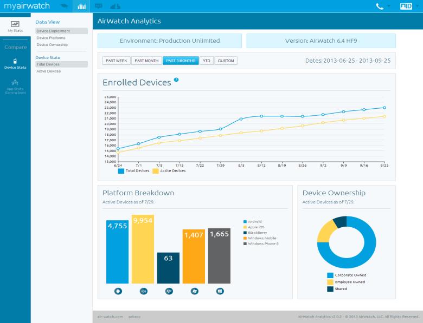Open the air-watch.com footer link
The width and height of the screenshot is (423, 323).
110,317
